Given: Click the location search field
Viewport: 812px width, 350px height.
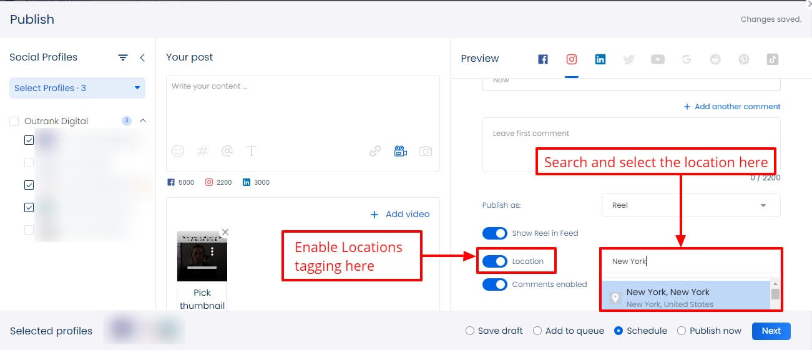Looking at the screenshot, I should click(691, 261).
